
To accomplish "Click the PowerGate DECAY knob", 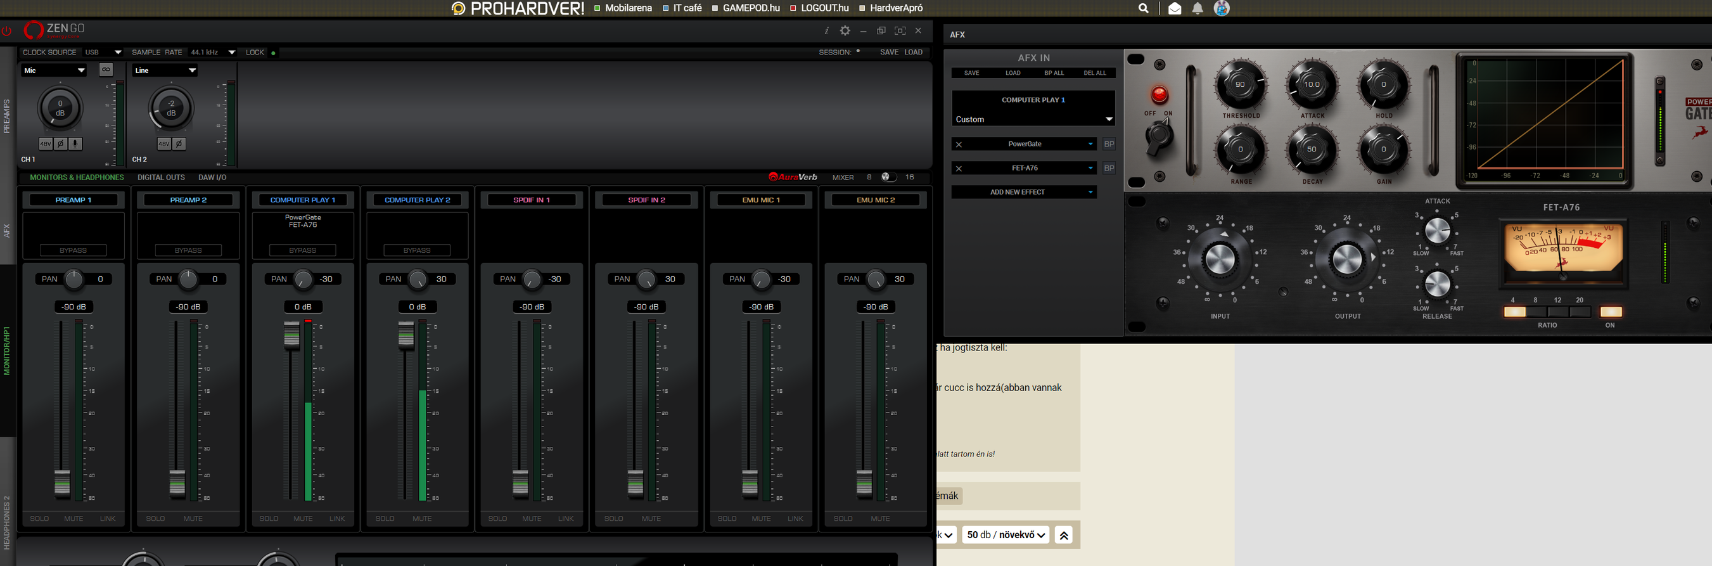I will click(x=1312, y=150).
